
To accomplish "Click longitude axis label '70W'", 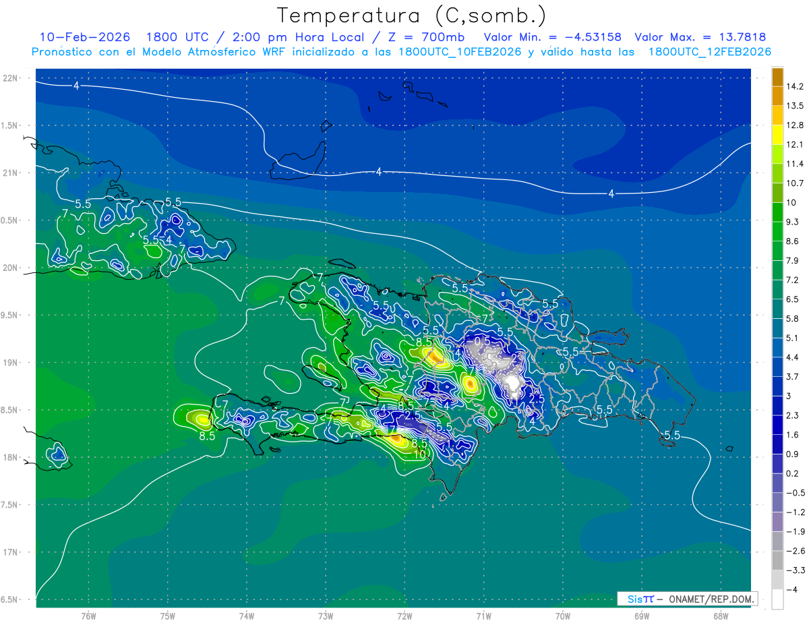I will click(x=563, y=616).
